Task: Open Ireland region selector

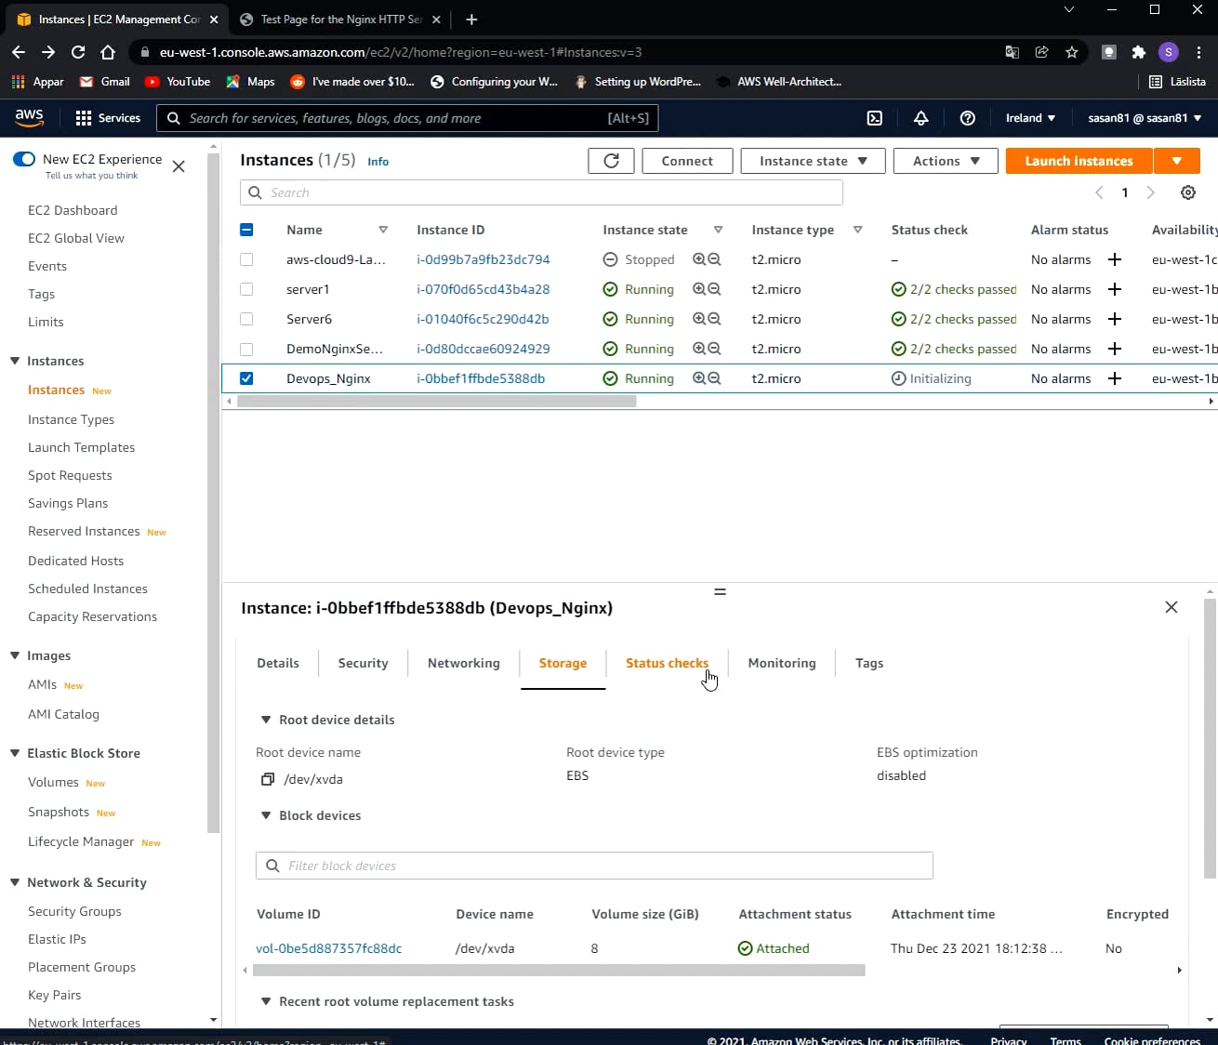Action: [1030, 118]
